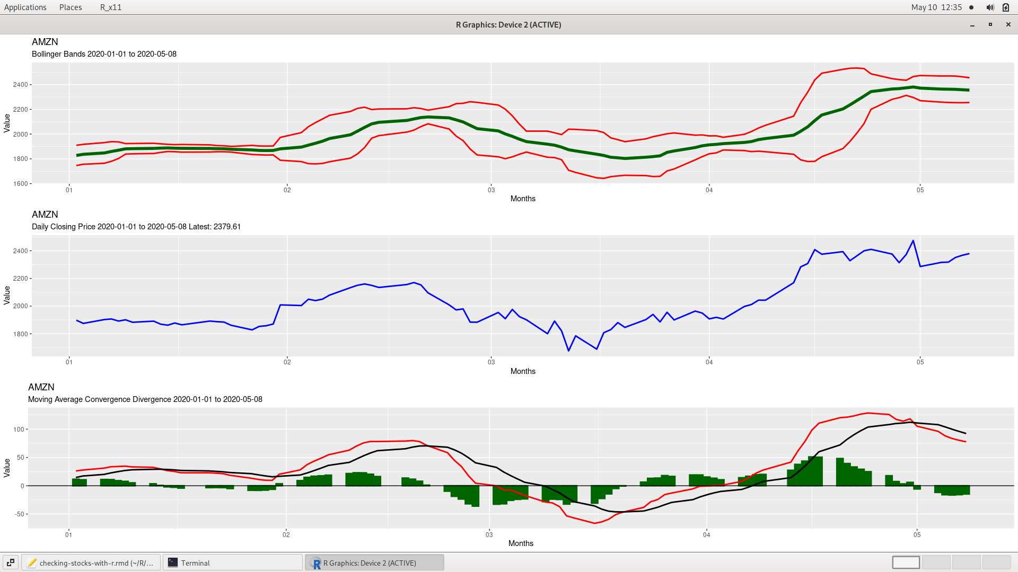1018x572 pixels.
Task: Click the text editor pencil icon in taskbar
Action: 31,562
